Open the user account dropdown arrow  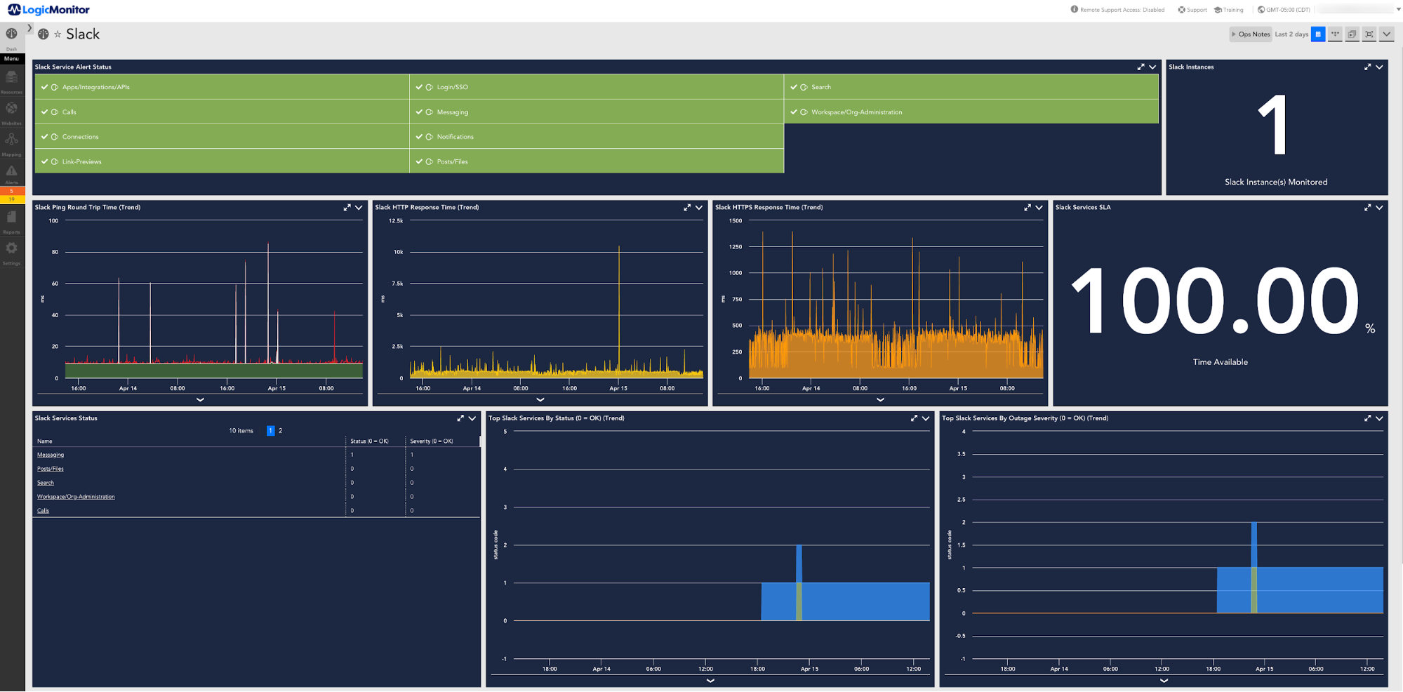[x=1397, y=10]
